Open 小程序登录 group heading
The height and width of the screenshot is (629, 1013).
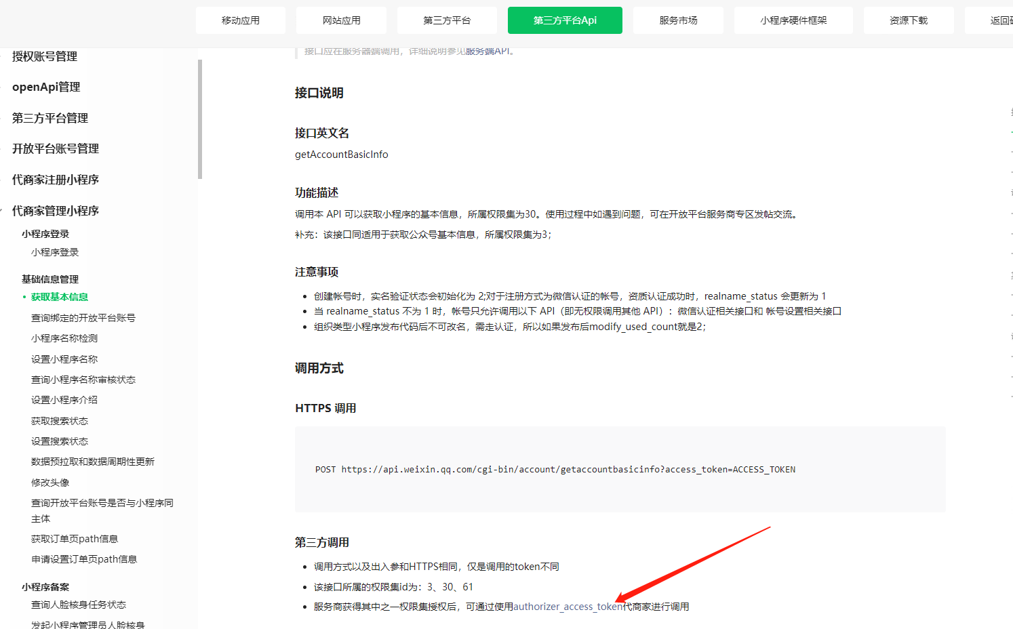tap(45, 234)
